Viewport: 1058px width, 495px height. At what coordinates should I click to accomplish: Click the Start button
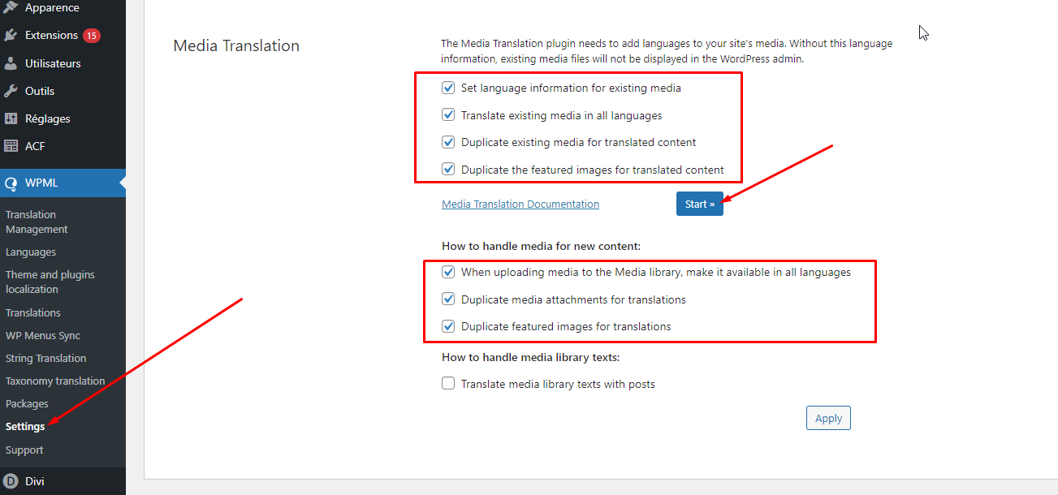700,204
